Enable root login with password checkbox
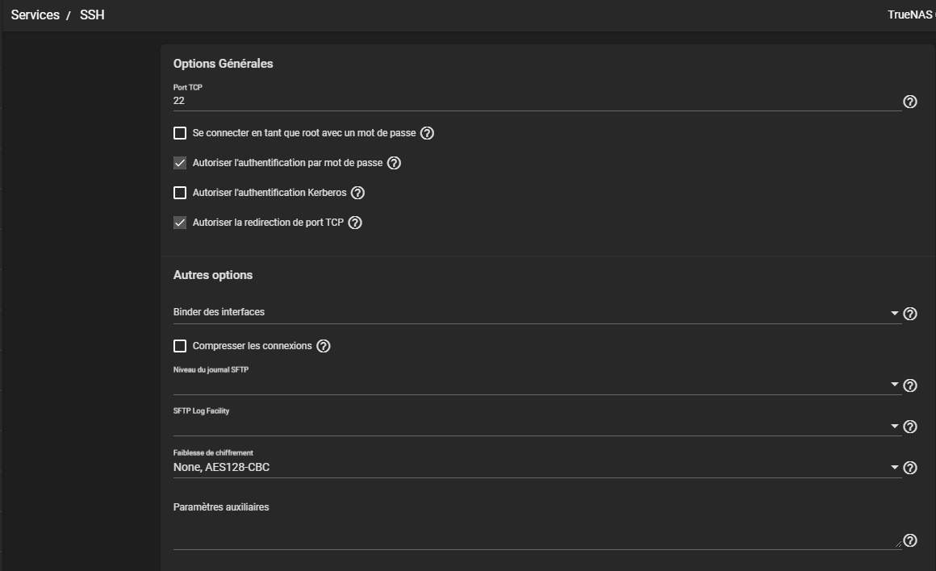Screen dimensions: 936x571 [180, 133]
